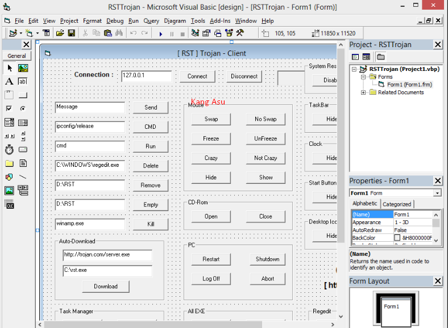This screenshot has height=328, width=448.
Task: Select the PictureBox control tool
Action: pos(23,68)
